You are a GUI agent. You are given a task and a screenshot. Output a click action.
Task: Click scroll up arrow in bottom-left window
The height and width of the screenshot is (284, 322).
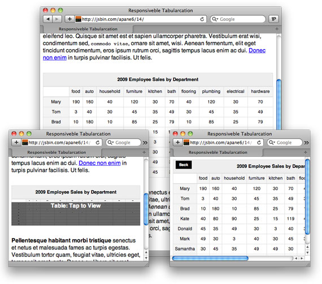[146, 252]
